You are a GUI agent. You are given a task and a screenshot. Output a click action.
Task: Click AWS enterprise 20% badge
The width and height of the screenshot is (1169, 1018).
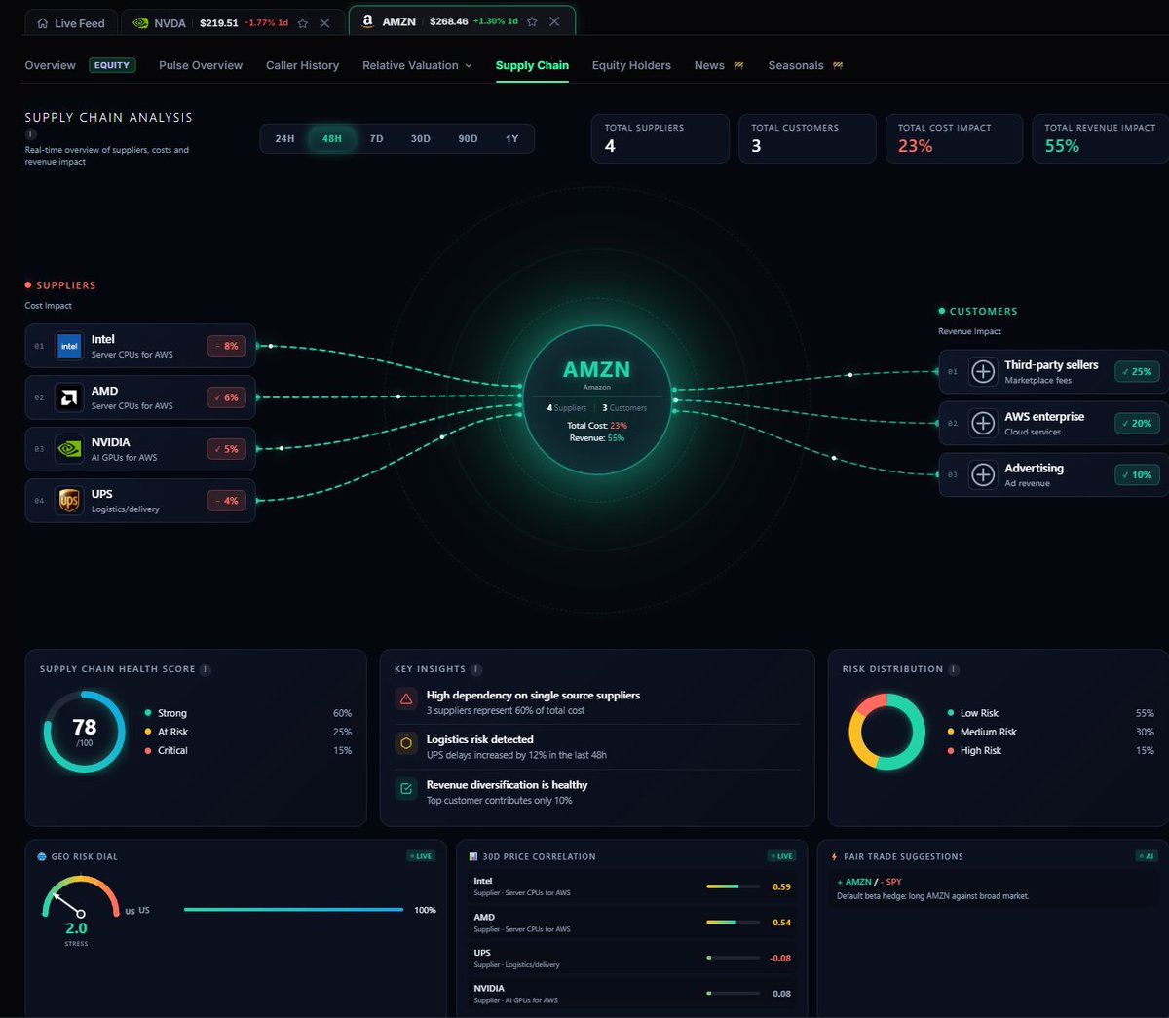pyautogui.click(x=1137, y=423)
